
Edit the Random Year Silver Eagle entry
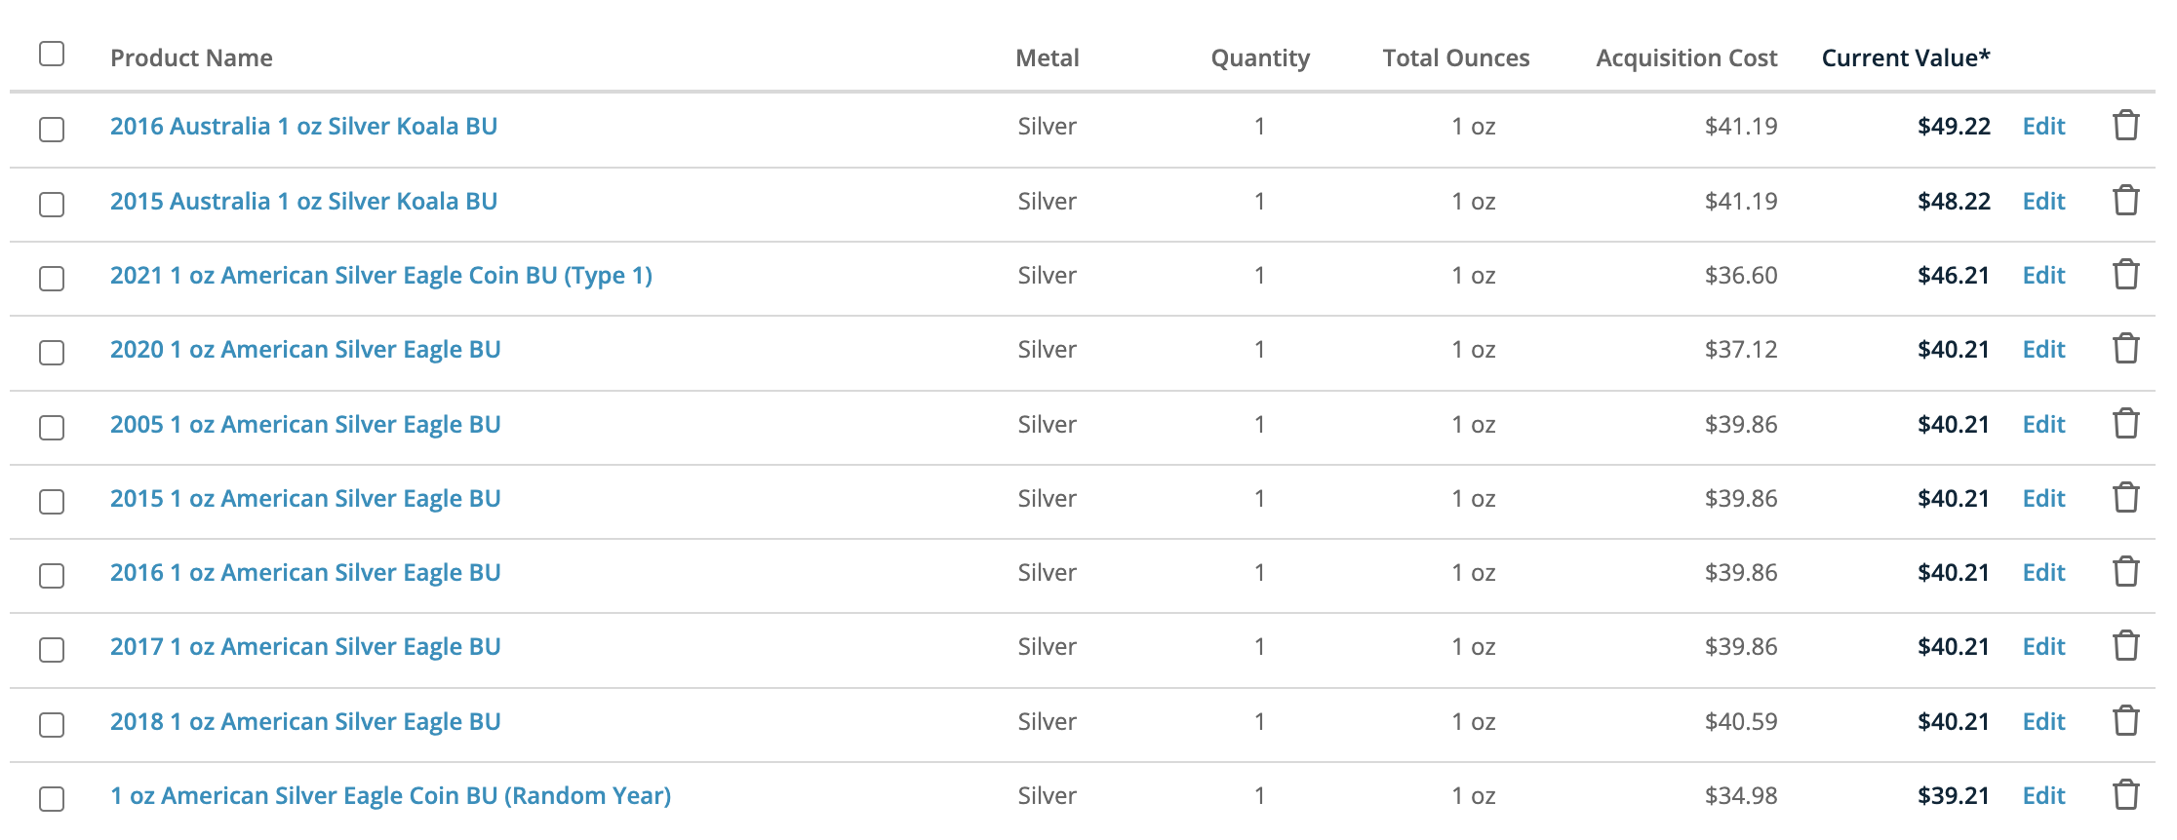pos(2043,795)
